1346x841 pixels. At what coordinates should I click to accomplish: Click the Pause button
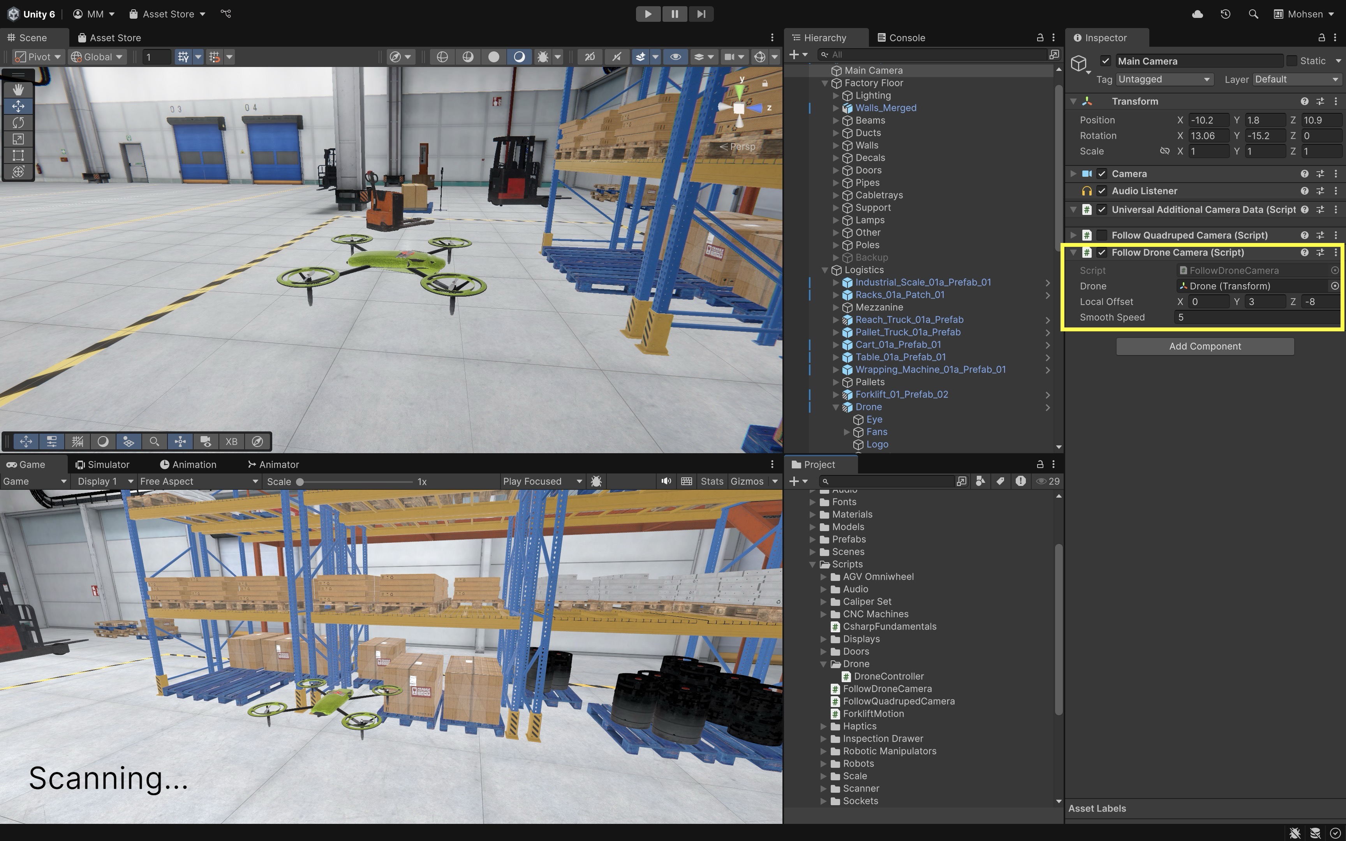tap(674, 14)
